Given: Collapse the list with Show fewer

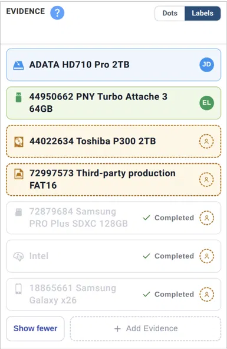Looking at the screenshot, I should pos(35,328).
